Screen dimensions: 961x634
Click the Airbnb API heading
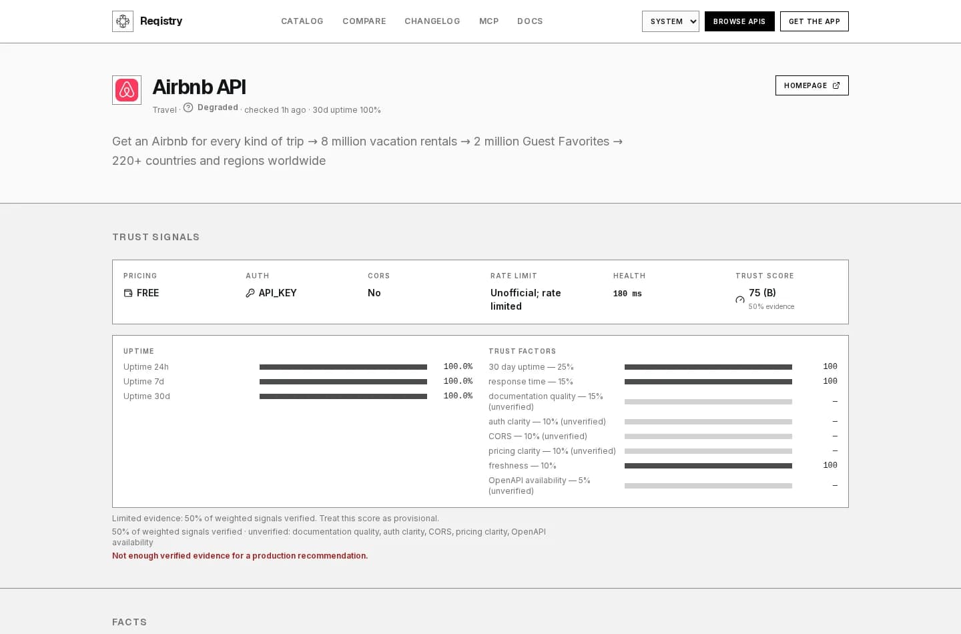pos(199,87)
